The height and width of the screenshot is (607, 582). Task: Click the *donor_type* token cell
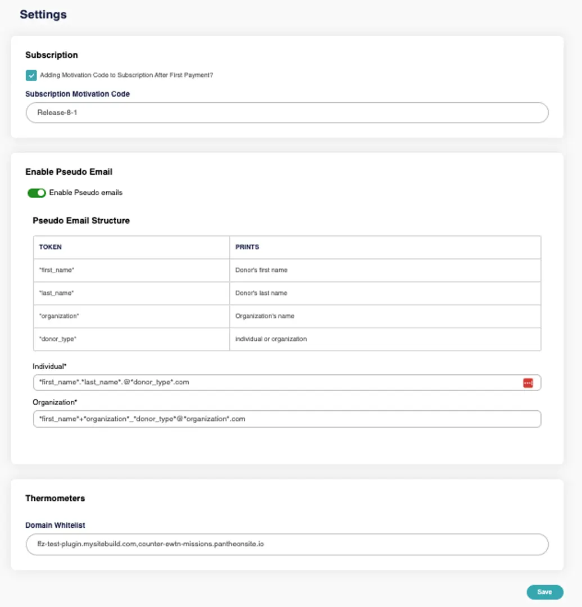[x=58, y=339]
